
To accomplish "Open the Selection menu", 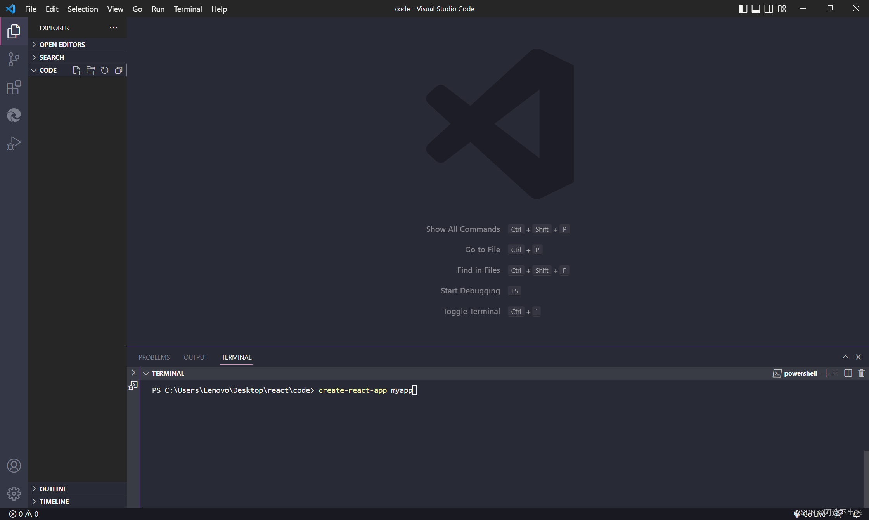I will coord(83,9).
